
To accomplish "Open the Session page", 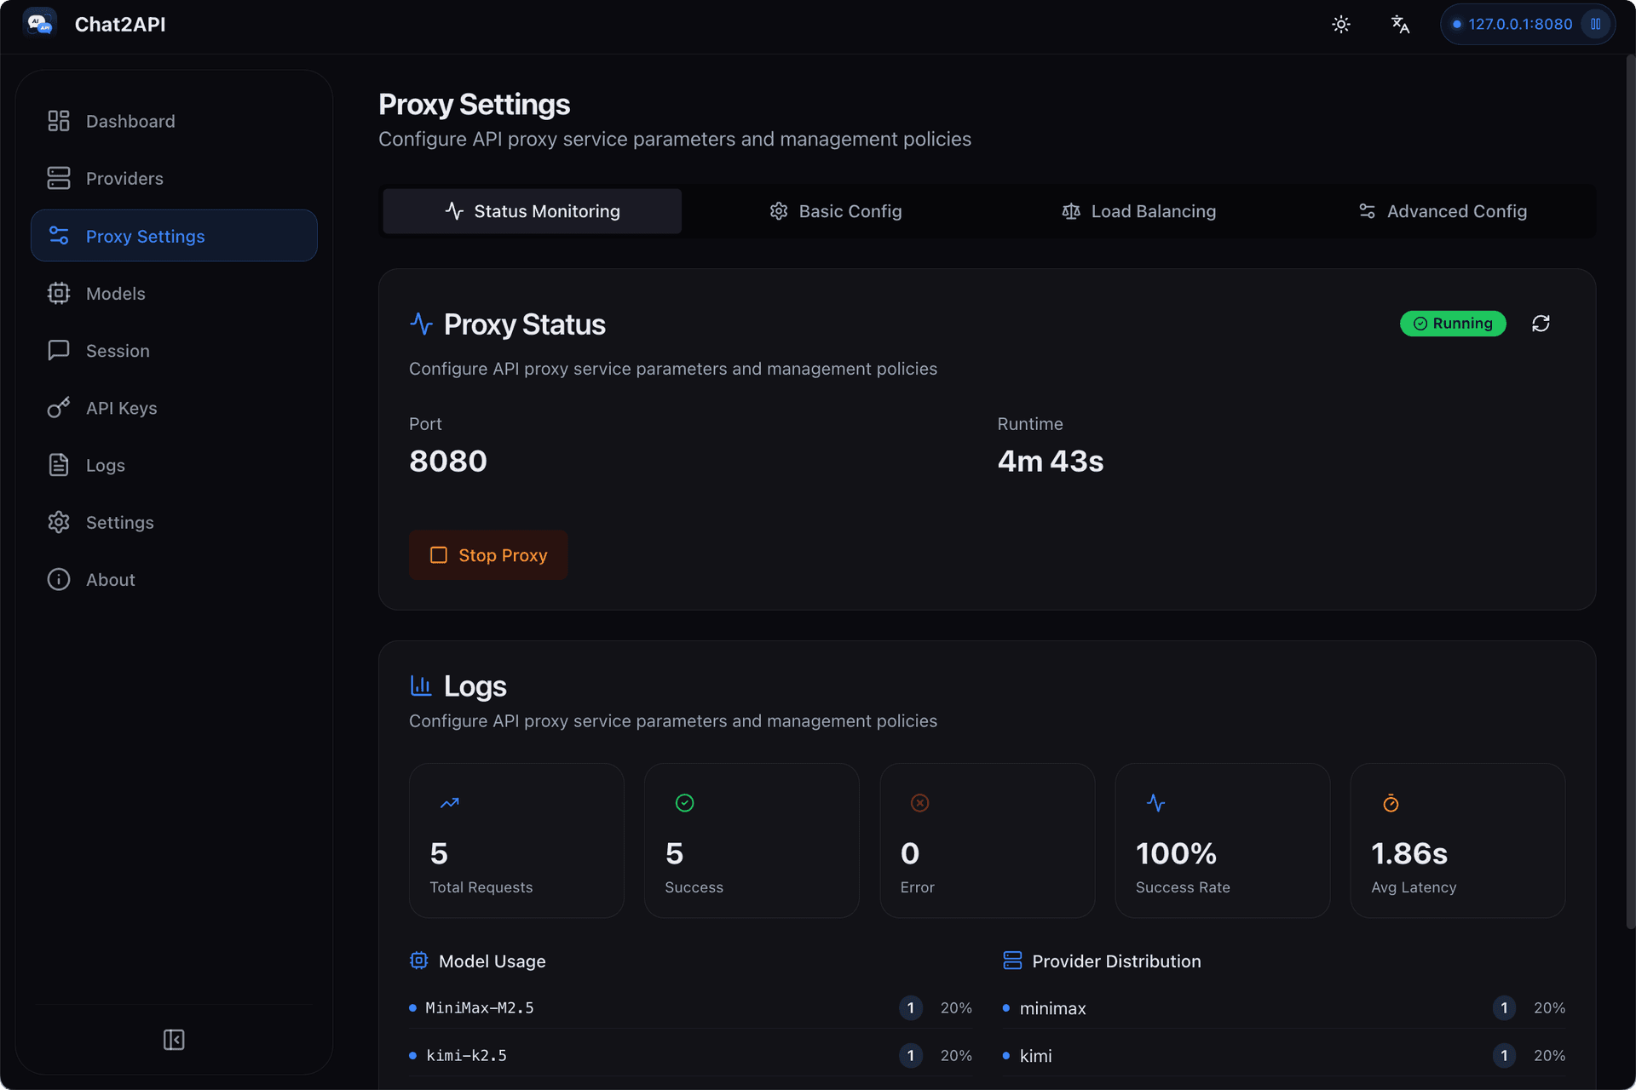I will click(x=174, y=350).
